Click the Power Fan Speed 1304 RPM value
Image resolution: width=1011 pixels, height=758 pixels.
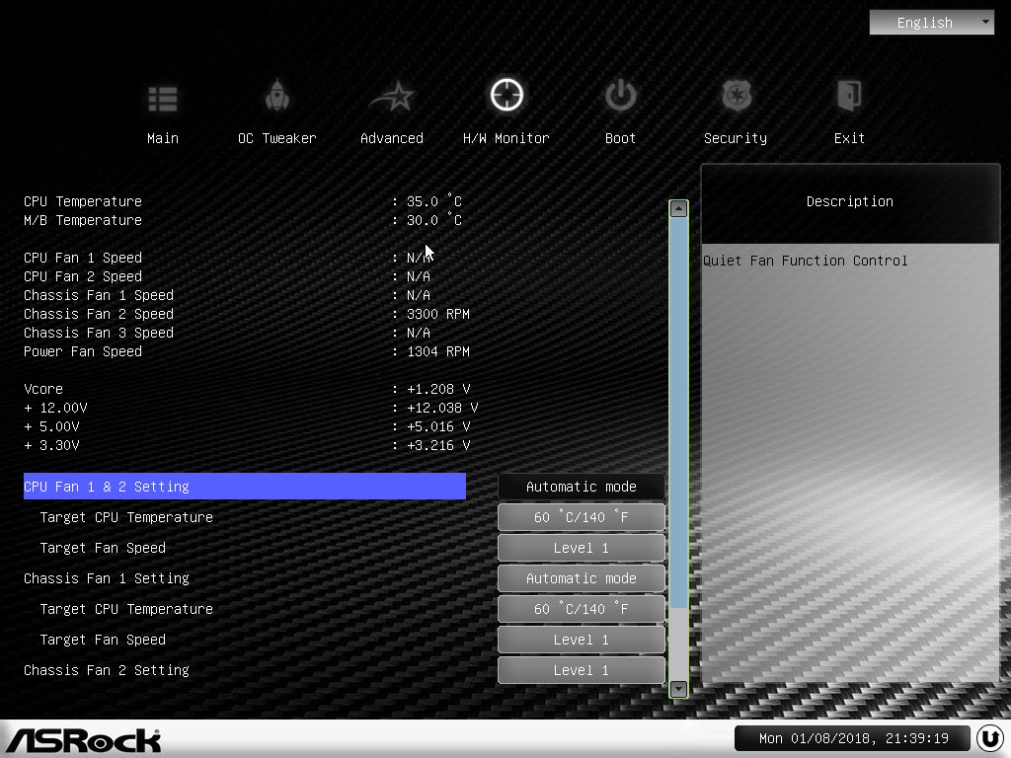(437, 351)
